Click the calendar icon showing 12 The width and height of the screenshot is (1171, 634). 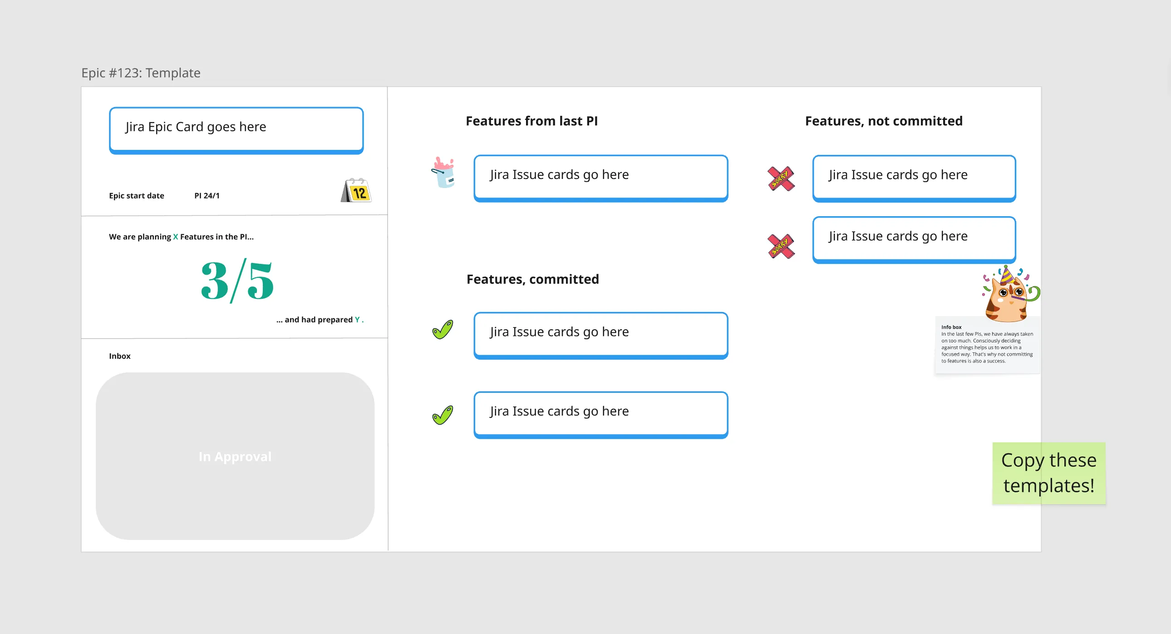(x=356, y=191)
